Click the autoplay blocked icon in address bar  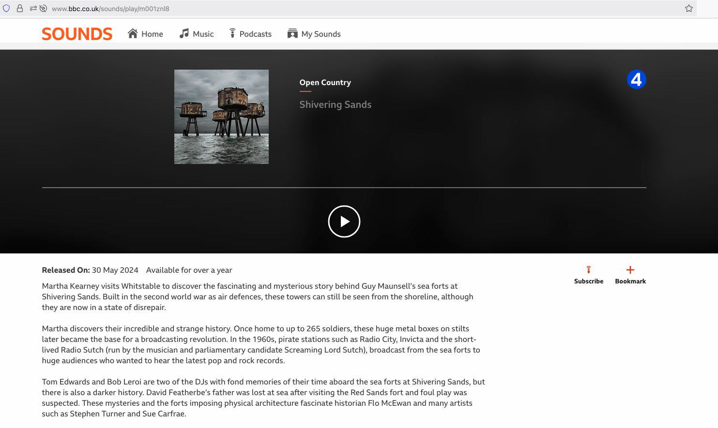(x=43, y=8)
